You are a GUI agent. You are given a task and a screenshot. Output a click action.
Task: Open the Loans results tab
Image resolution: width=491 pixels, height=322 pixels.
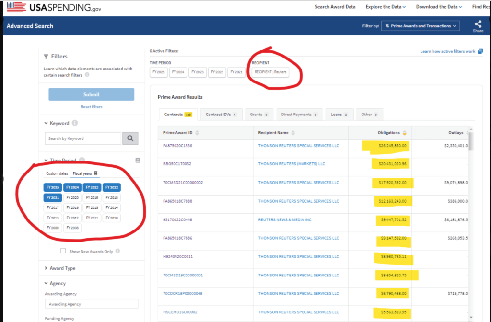click(339, 115)
